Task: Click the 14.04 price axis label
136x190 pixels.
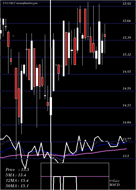Action: (x=127, y=122)
